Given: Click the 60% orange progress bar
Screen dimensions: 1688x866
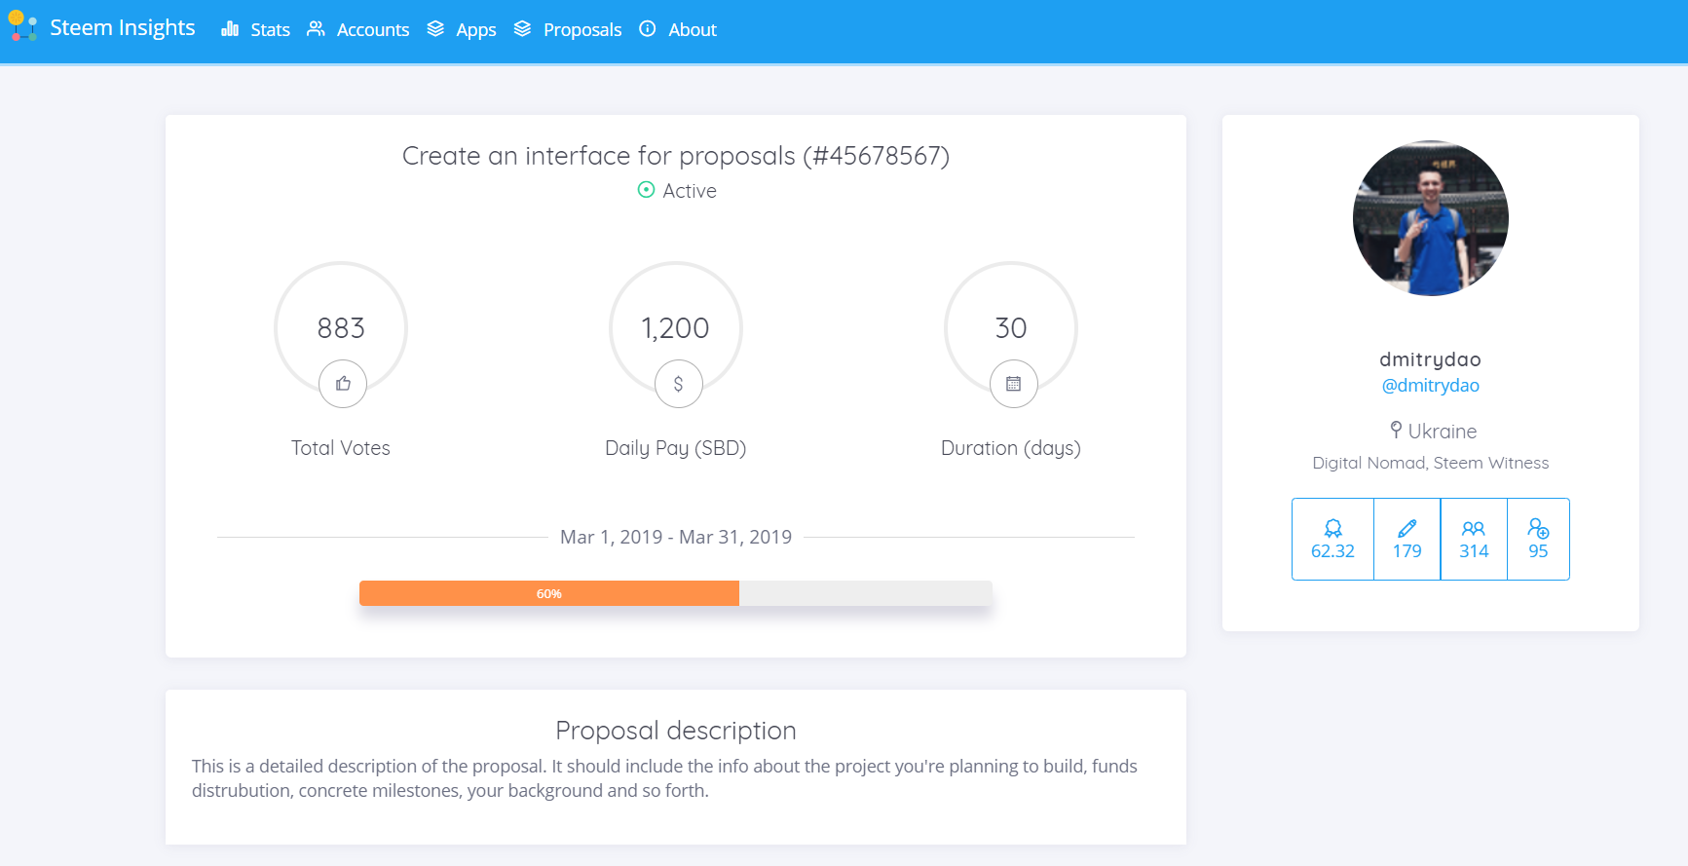Looking at the screenshot, I should (549, 593).
